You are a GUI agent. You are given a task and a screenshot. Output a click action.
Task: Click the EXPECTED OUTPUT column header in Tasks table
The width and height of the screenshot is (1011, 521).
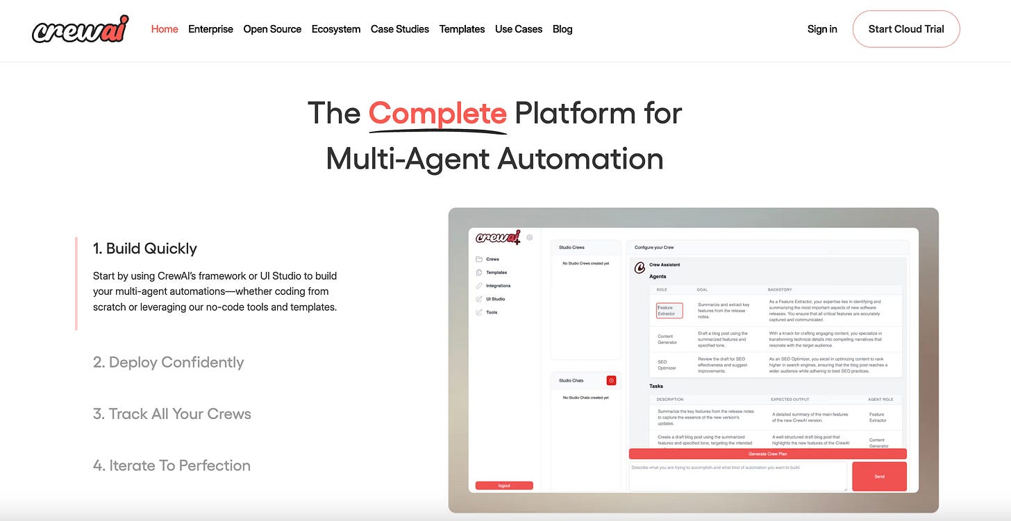pyautogui.click(x=789, y=399)
